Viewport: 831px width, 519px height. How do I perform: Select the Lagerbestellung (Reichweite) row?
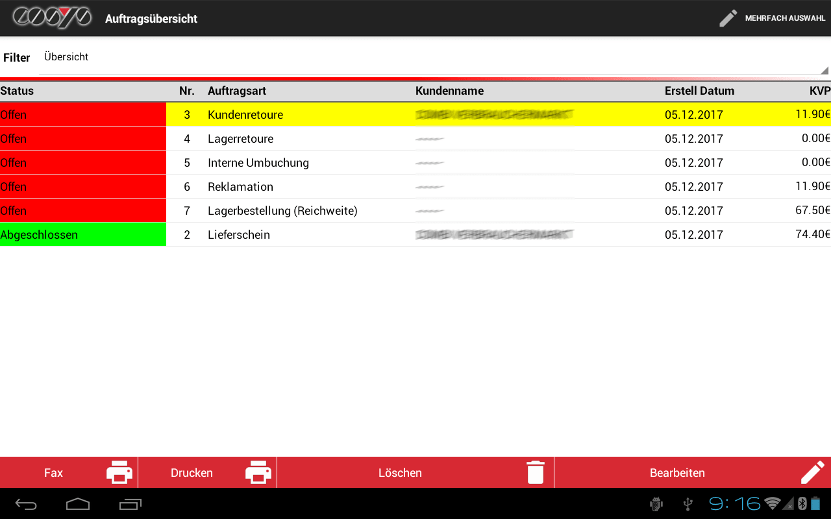415,211
